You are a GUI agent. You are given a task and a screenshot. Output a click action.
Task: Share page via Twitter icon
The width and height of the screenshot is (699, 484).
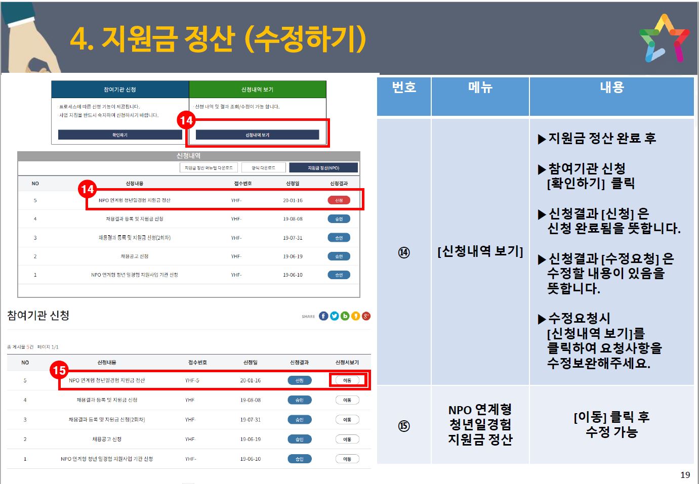click(x=334, y=316)
